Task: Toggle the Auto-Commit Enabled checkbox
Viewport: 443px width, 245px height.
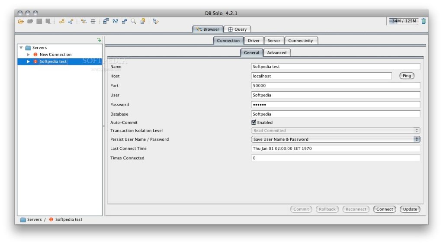Action: (254, 122)
